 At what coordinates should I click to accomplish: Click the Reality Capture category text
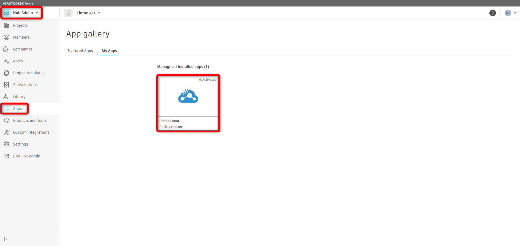coord(171,127)
